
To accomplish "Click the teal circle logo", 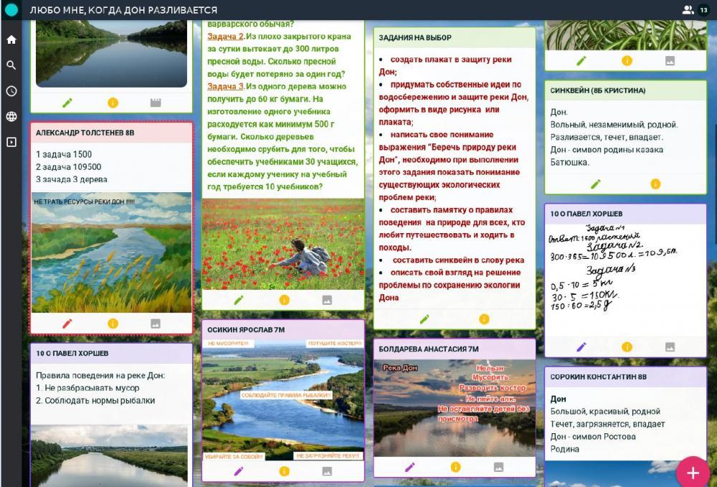I will coord(11,9).
